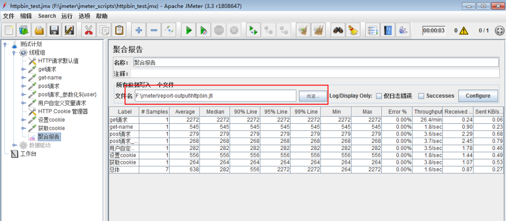The image size is (506, 221).
Task: Click the # Samples column header
Action: click(x=155, y=112)
